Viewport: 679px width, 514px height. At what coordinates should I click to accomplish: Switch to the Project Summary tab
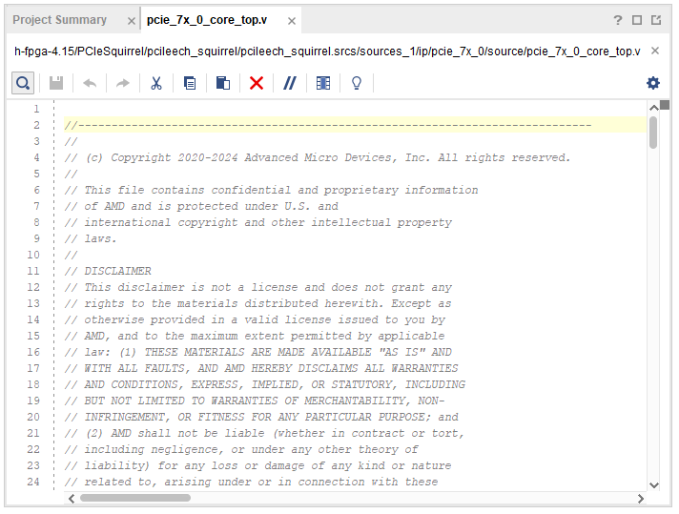(x=59, y=20)
